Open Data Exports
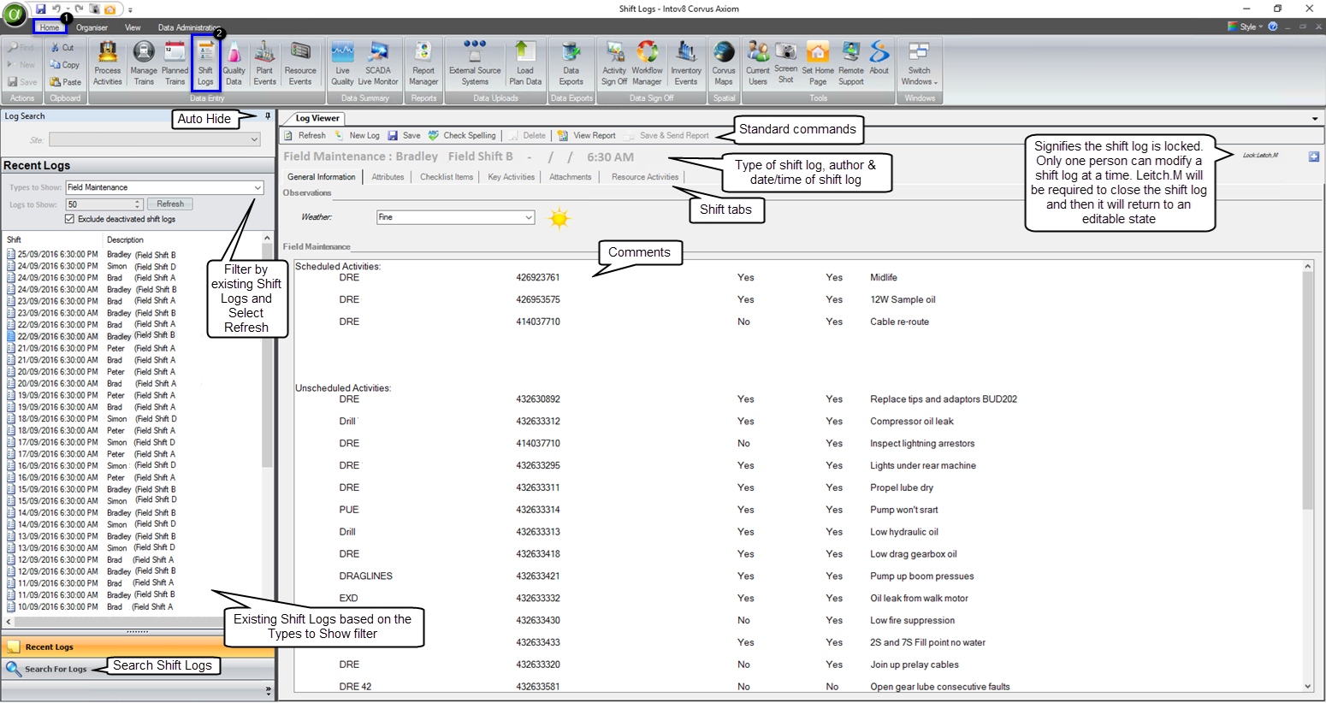The image size is (1326, 703). (571, 63)
